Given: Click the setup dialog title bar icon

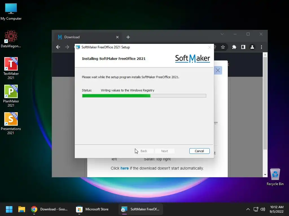Looking at the screenshot, I should point(78,47).
